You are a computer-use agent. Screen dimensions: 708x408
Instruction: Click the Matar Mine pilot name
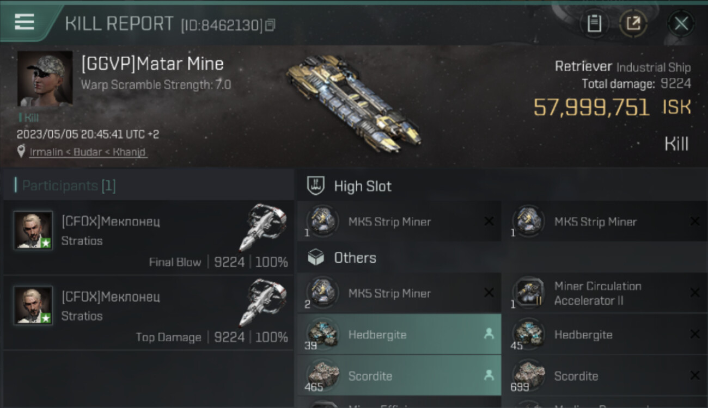pos(152,64)
